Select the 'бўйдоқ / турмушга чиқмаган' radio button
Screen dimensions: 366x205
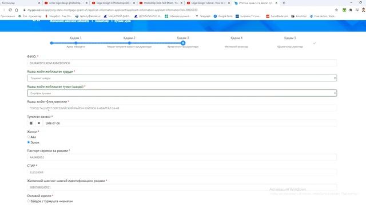pos(29,201)
